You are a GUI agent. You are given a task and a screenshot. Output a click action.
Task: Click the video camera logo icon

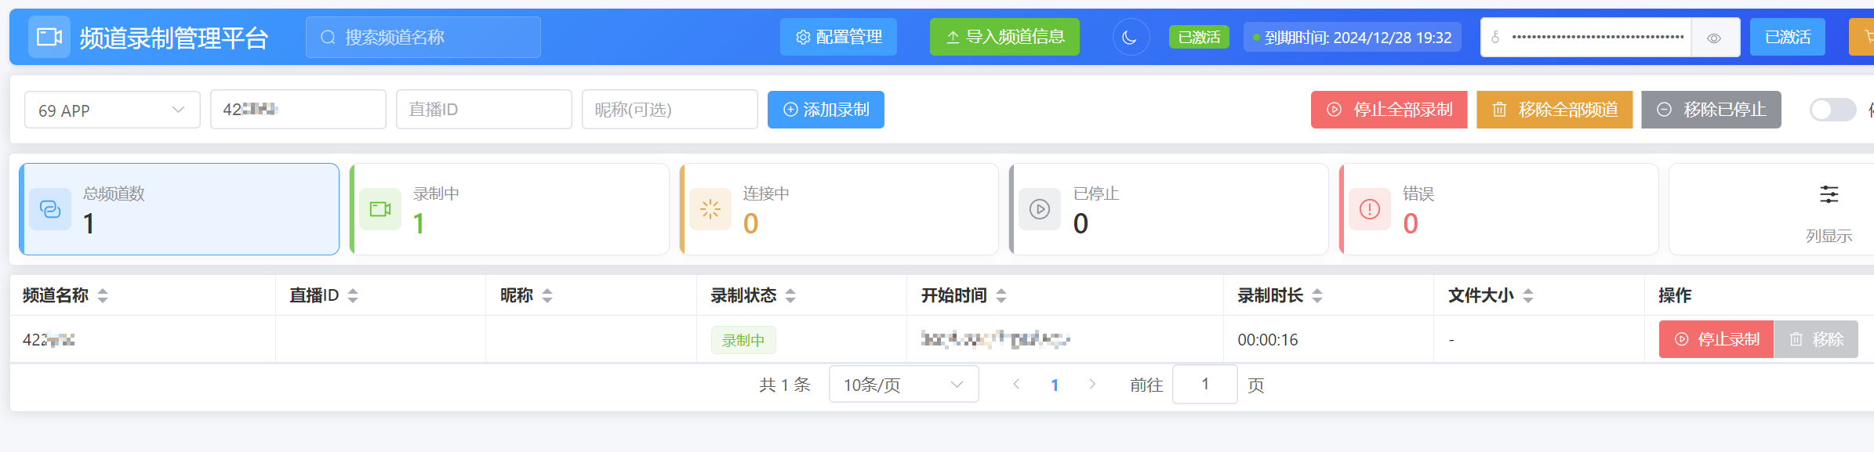coord(49,37)
